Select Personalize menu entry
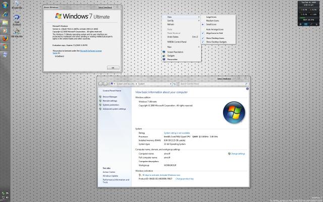The height and width of the screenshot is (202, 323). (x=172, y=60)
